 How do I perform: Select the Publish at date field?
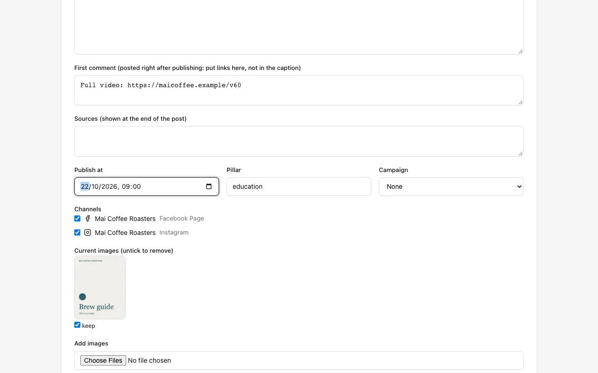point(147,186)
